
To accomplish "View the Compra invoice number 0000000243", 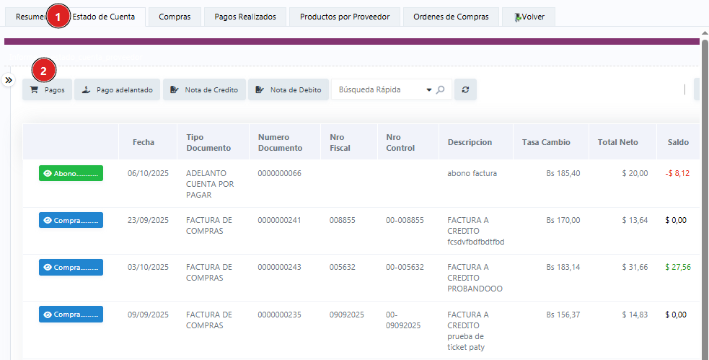I will [71, 267].
